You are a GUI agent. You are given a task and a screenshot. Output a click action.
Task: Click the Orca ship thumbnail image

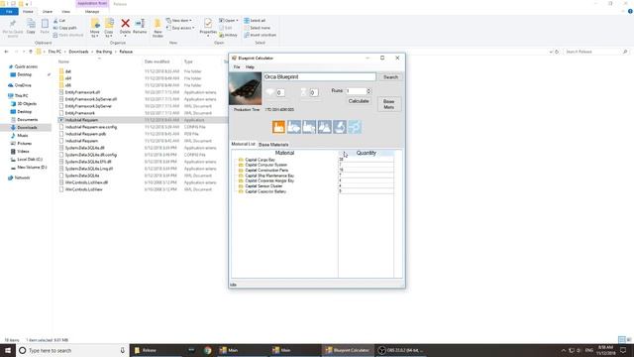(245, 88)
